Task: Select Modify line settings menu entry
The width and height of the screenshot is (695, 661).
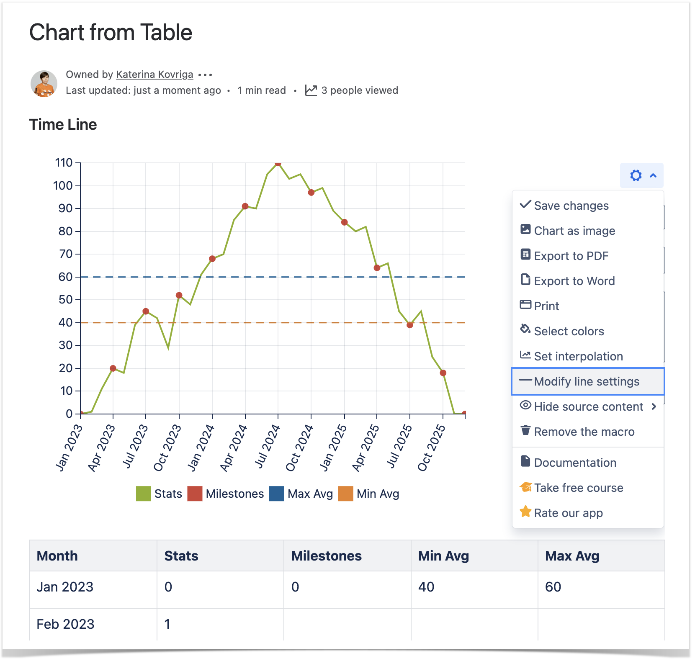Action: pos(587,381)
